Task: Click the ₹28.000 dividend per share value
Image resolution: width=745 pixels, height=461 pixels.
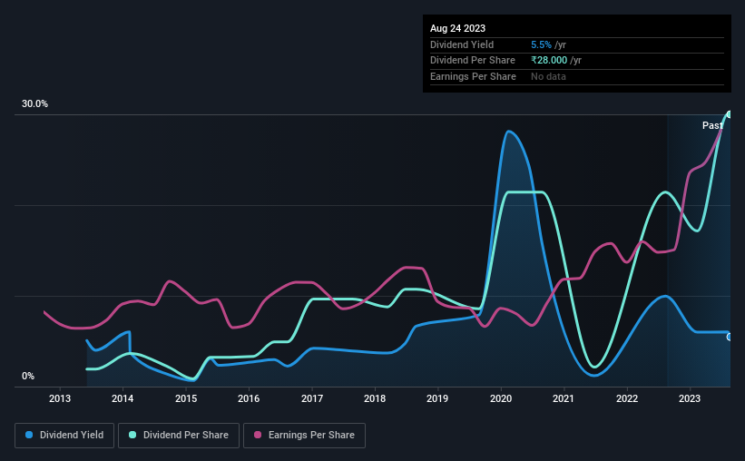Action: [549, 61]
